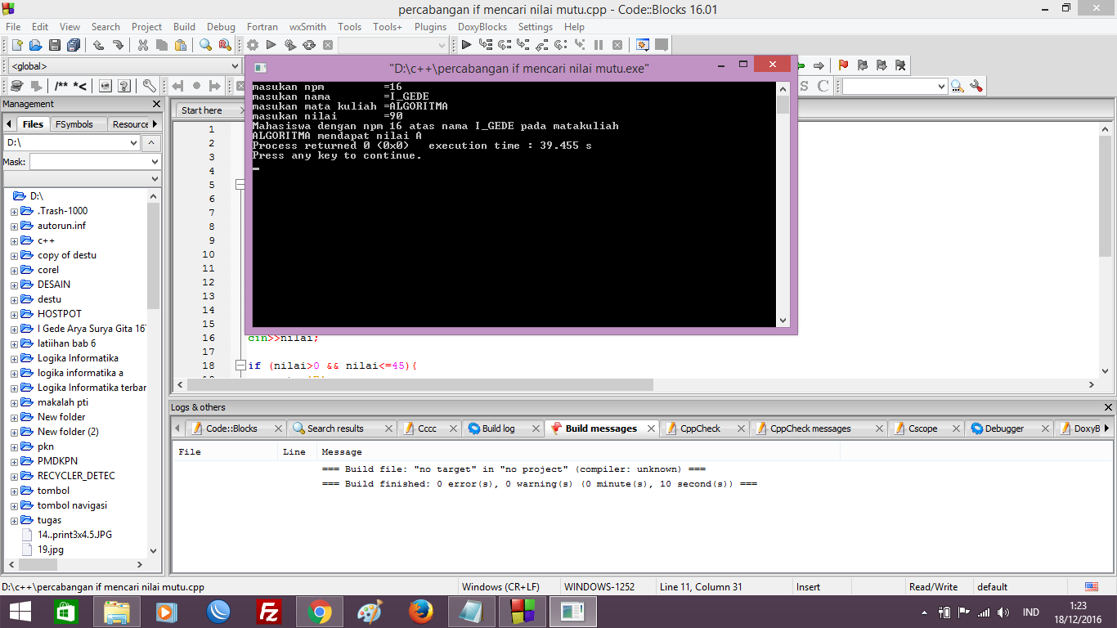The height and width of the screenshot is (628, 1117).
Task: Click the Doxygen block comment /** icon
Action: click(x=61, y=86)
